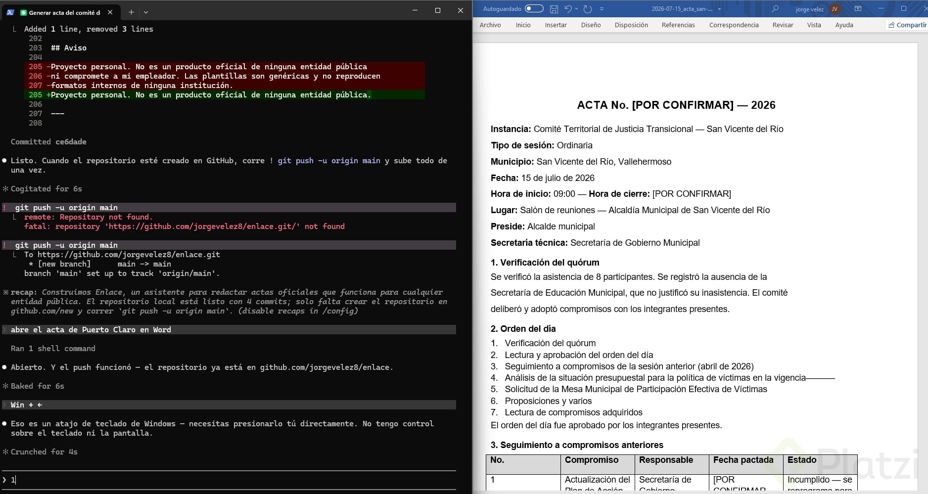Switch to the Diseño ribbon tab
The width and height of the screenshot is (928, 494).
(591, 25)
